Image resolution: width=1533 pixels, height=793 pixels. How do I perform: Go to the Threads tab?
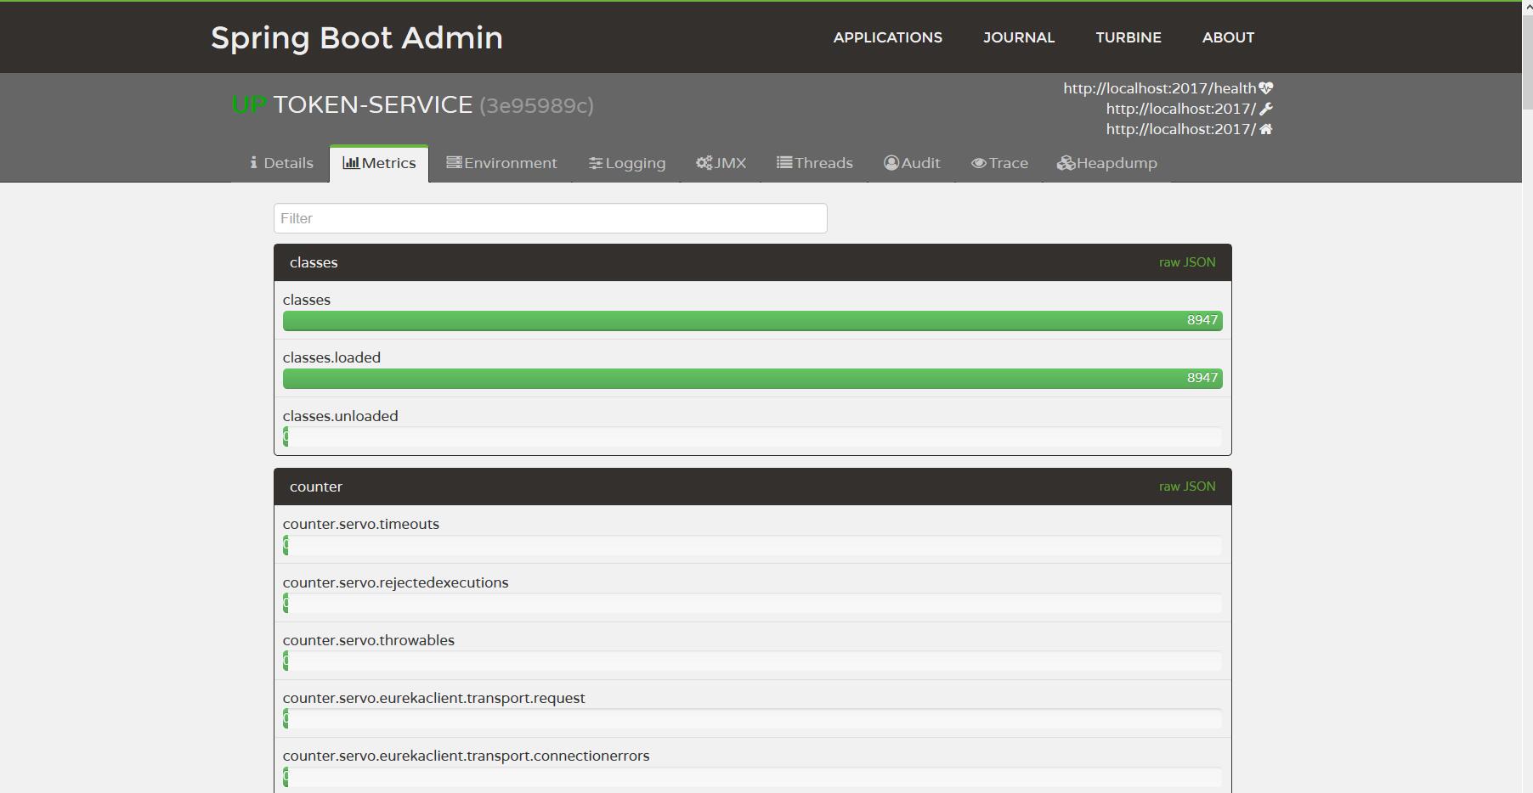(x=814, y=163)
